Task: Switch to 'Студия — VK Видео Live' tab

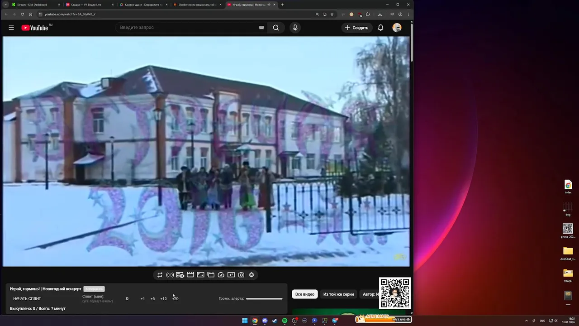Action: click(x=89, y=5)
